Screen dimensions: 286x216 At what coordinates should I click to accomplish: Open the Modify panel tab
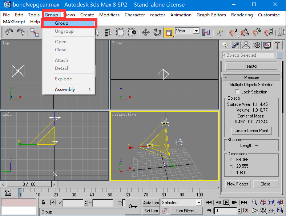tap(236, 45)
